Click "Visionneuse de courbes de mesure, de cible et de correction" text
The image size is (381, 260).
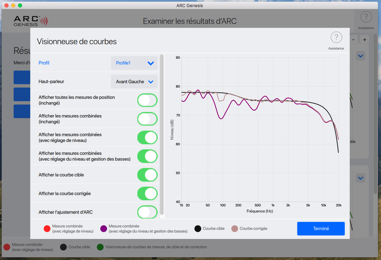(x=156, y=247)
